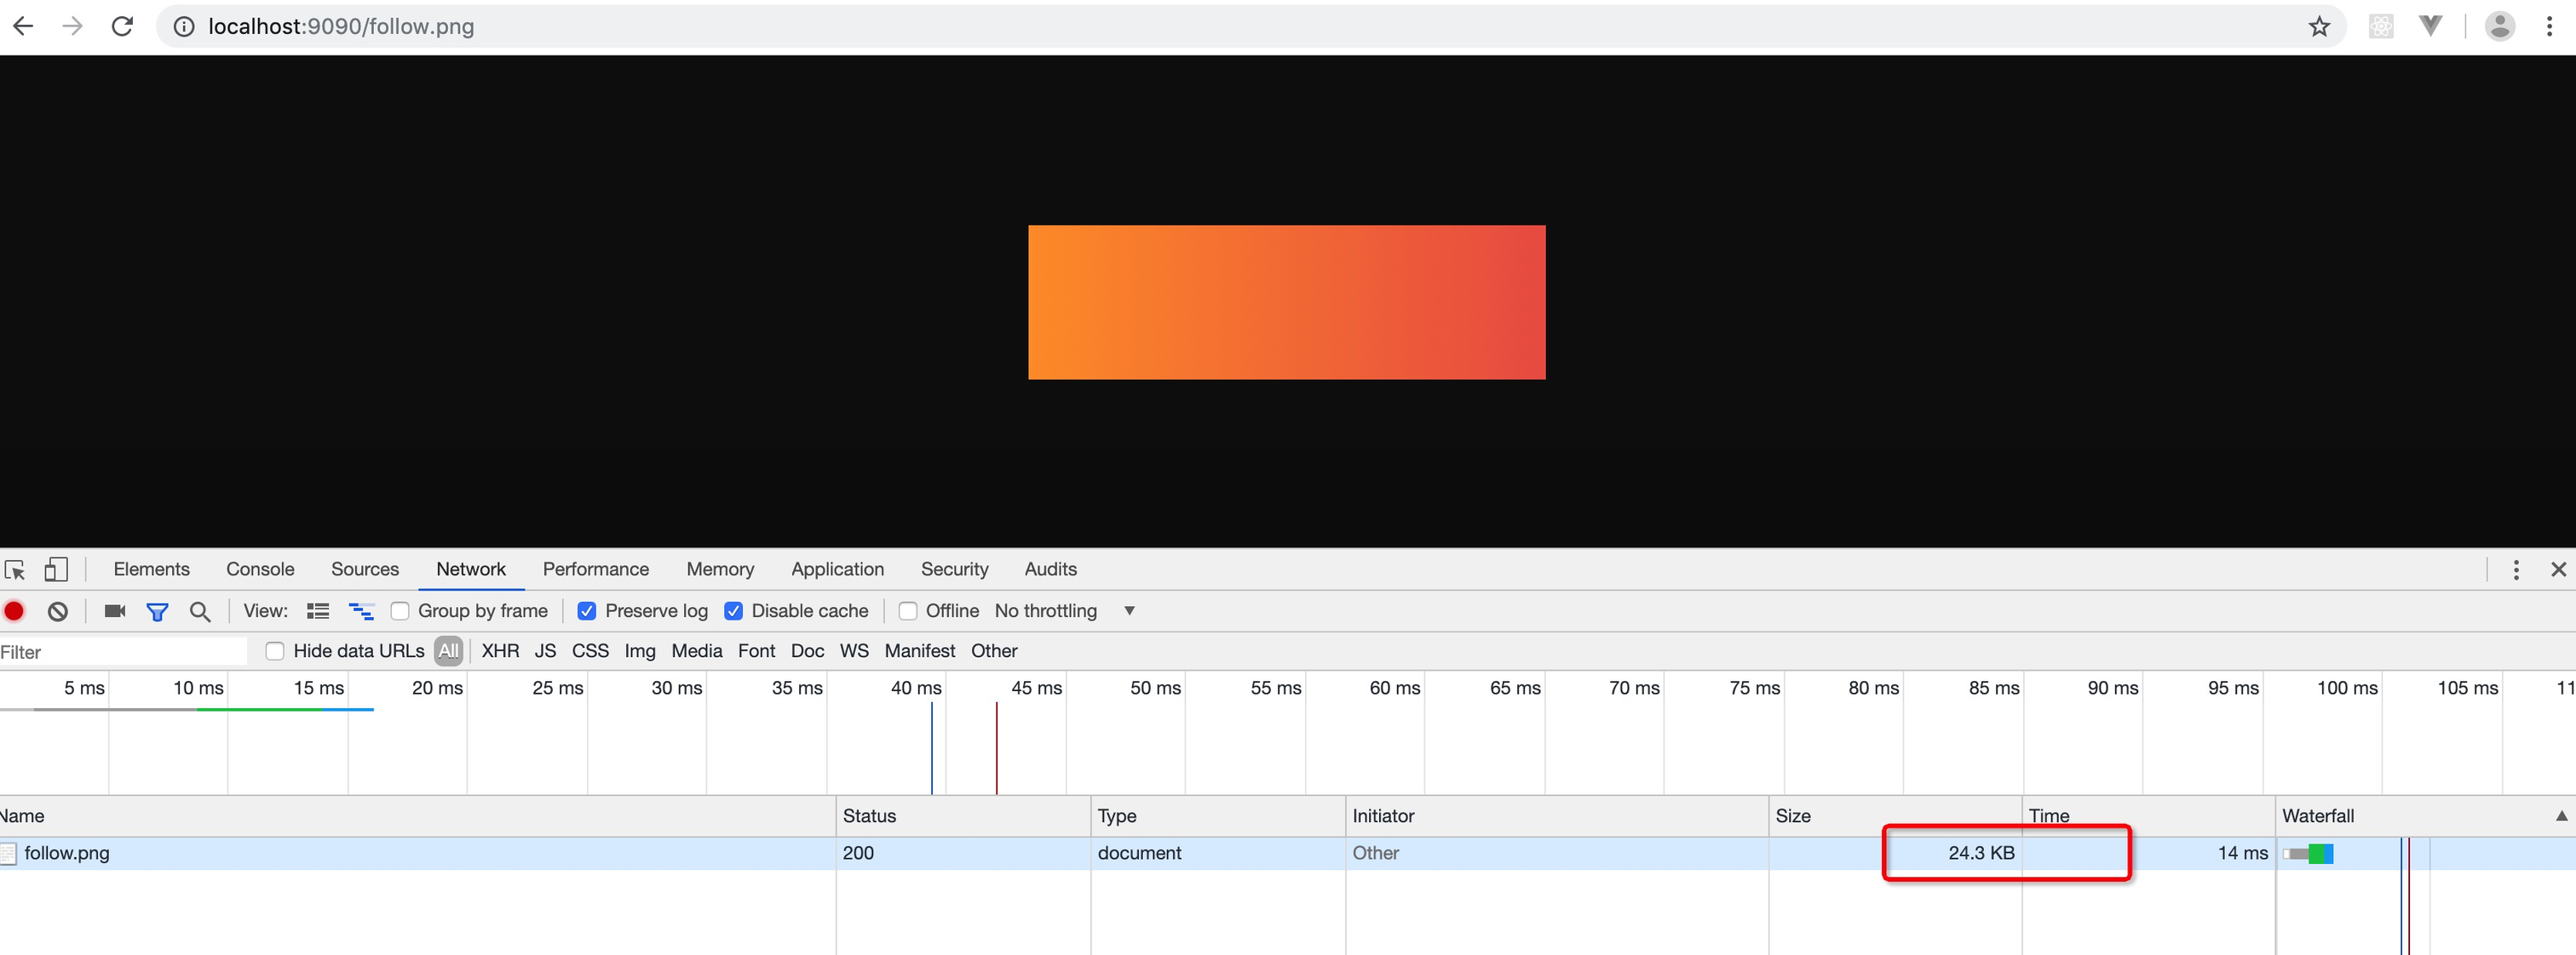The width and height of the screenshot is (2576, 955).
Task: Uncheck Disable cache
Action: coord(733,610)
